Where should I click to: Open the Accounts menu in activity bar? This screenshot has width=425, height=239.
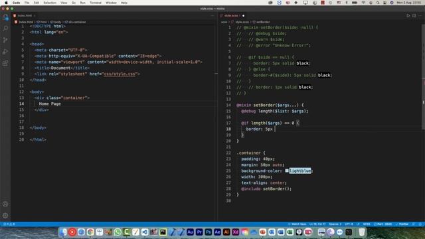5,204
